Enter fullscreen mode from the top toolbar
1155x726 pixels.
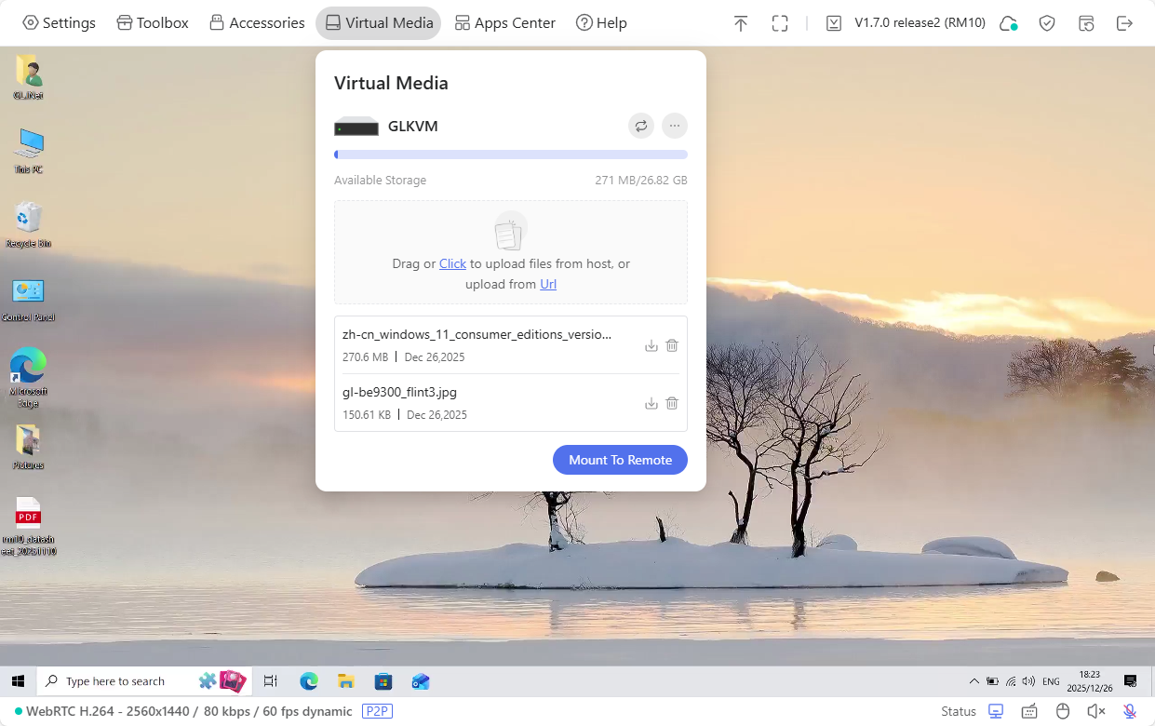(779, 22)
